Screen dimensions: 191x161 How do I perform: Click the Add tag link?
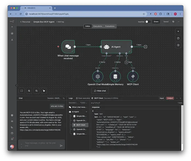pos(60,22)
